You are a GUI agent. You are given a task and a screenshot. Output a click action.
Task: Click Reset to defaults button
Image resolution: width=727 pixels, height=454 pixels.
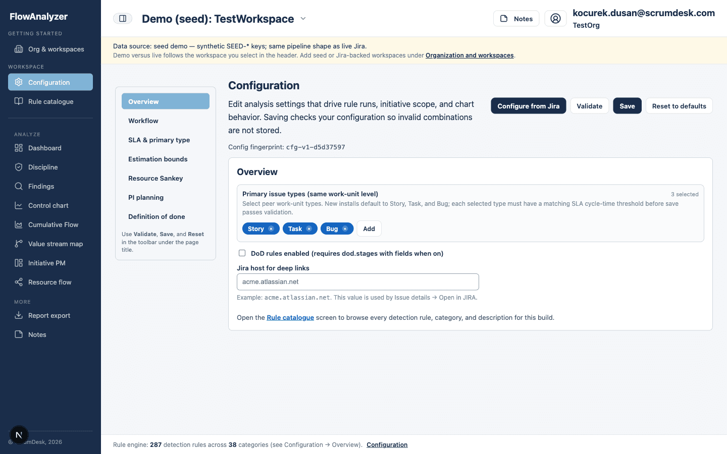[679, 106]
